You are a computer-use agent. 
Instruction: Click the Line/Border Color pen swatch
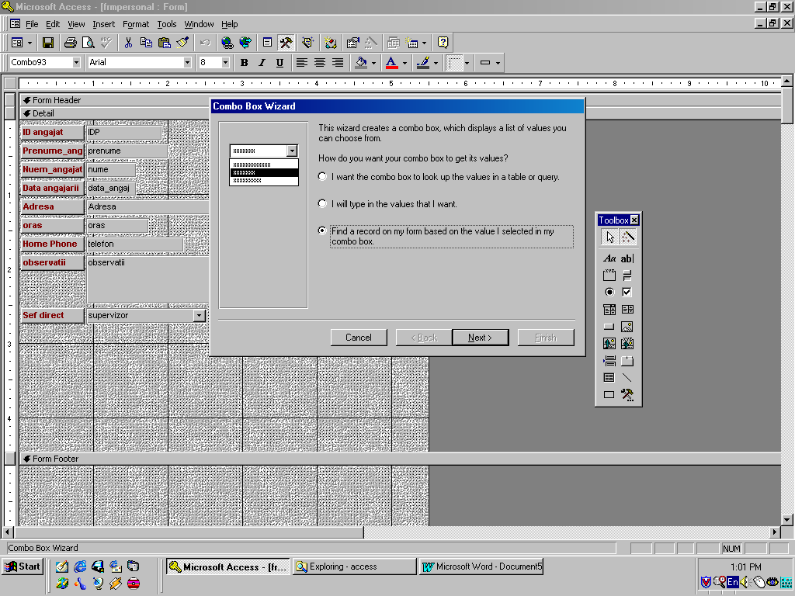[423, 63]
